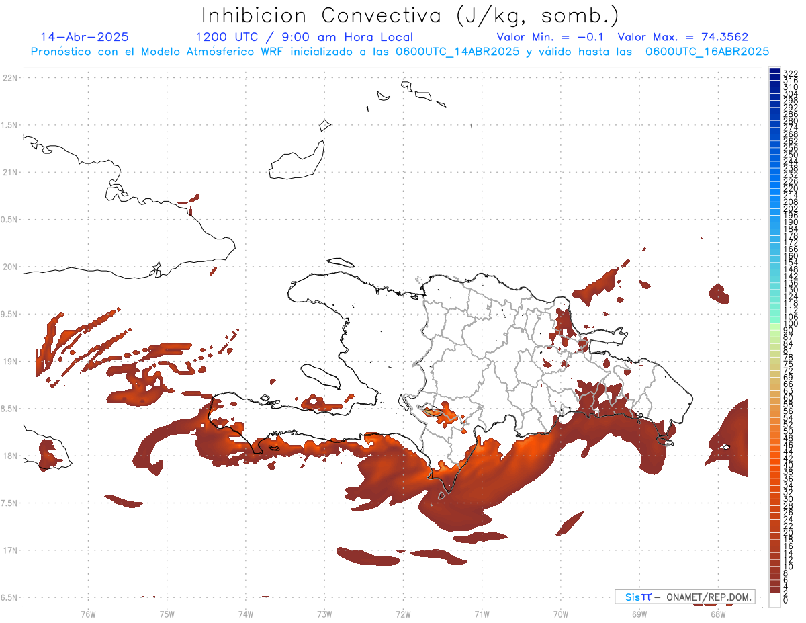Click the "6.5N" latitude label
Viewport: 806px width, 623px height.
point(10,597)
